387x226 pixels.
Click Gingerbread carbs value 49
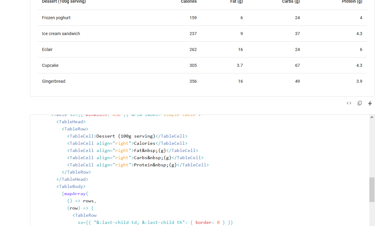click(x=297, y=81)
